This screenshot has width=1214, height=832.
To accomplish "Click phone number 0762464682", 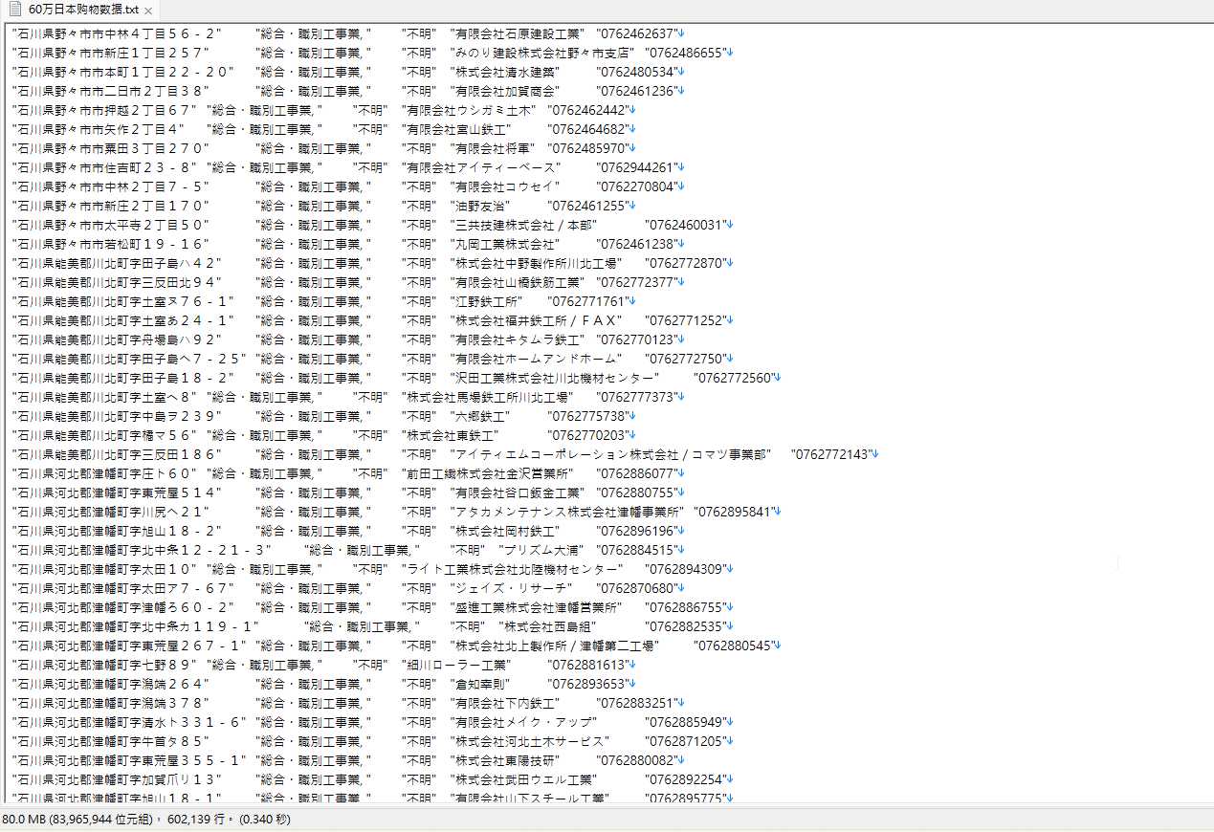I will 586,129.
